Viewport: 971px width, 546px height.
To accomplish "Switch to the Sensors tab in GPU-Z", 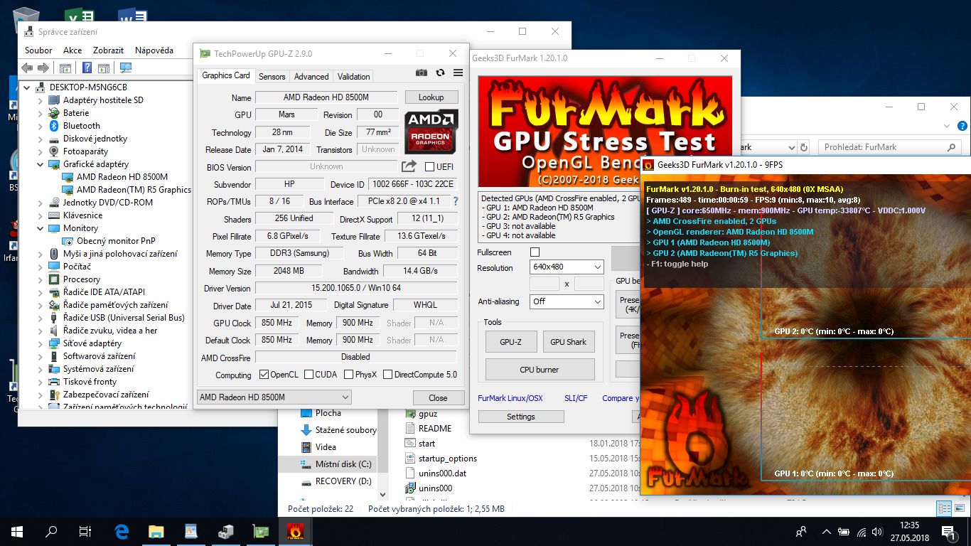I will 272,77.
